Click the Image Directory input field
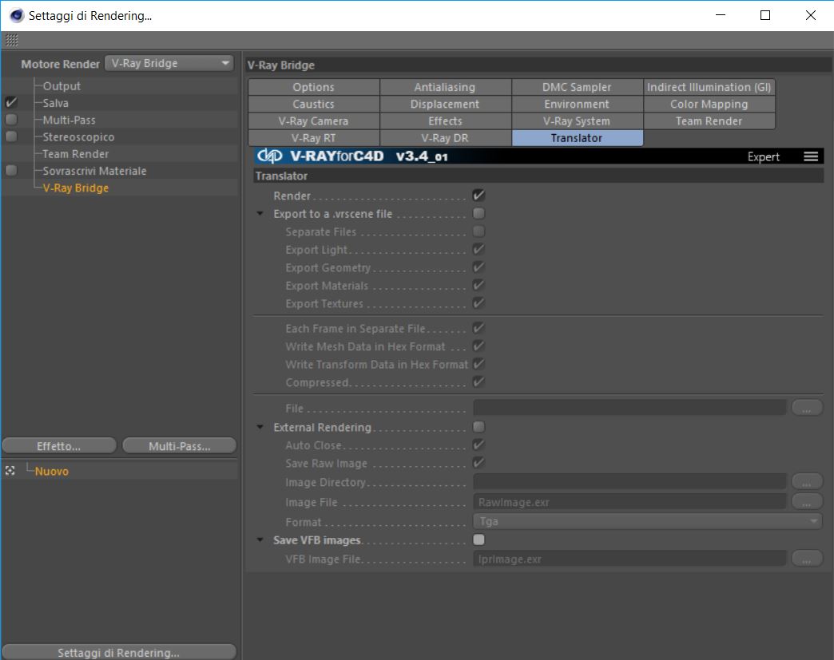This screenshot has width=834, height=660. [x=629, y=482]
